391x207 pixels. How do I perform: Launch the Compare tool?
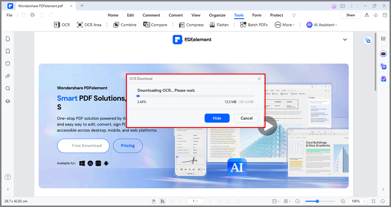(x=155, y=25)
